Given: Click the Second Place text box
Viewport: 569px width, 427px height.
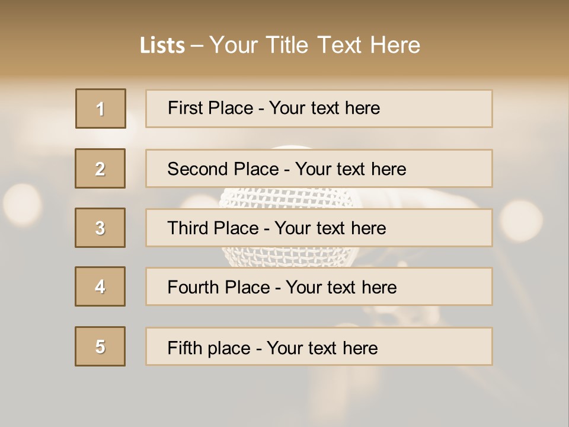Looking at the screenshot, I should click(x=319, y=168).
